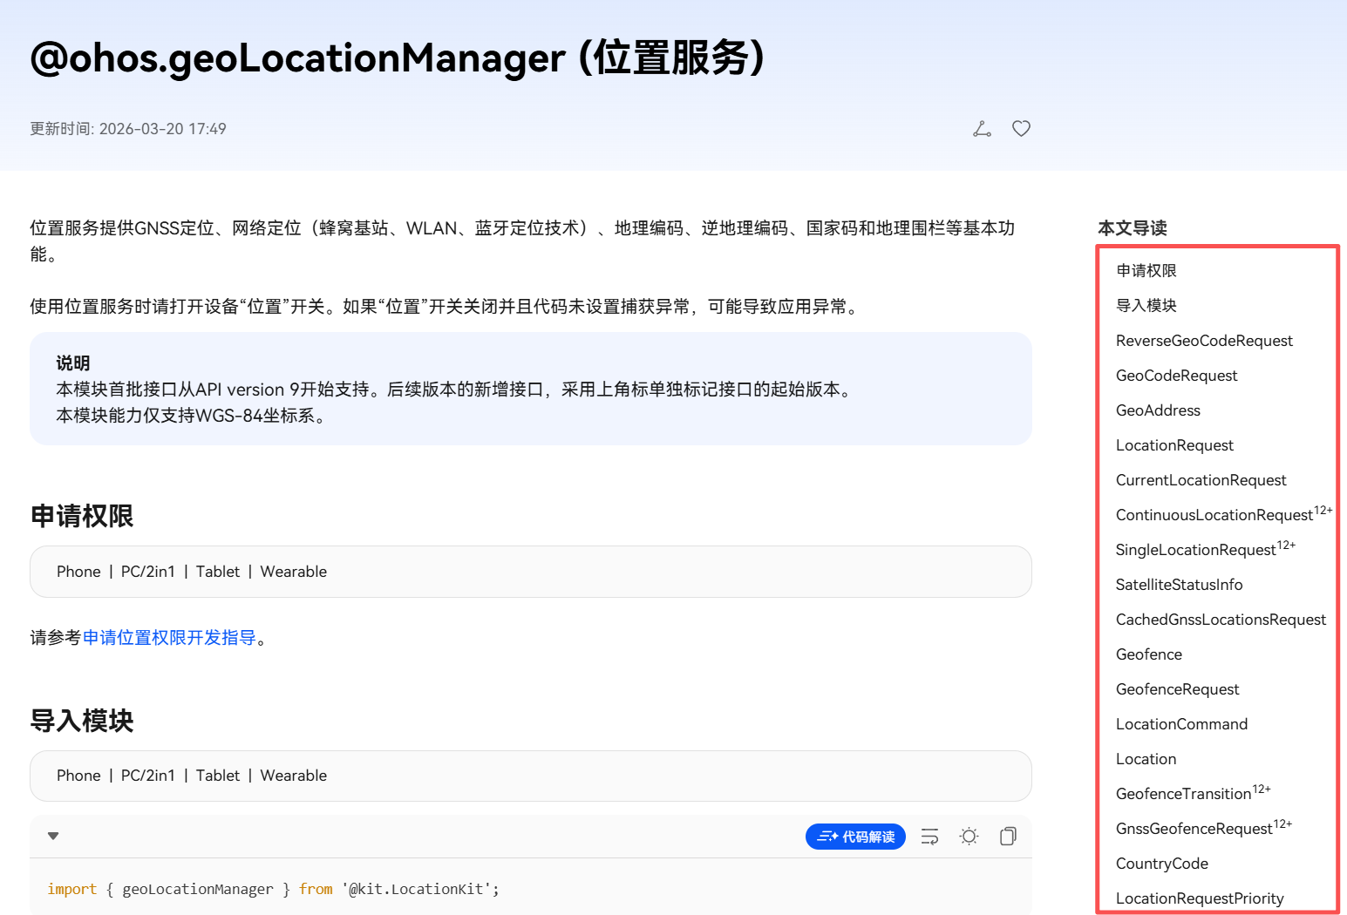Copy the import code snippet
The height and width of the screenshot is (915, 1347).
[1008, 837]
